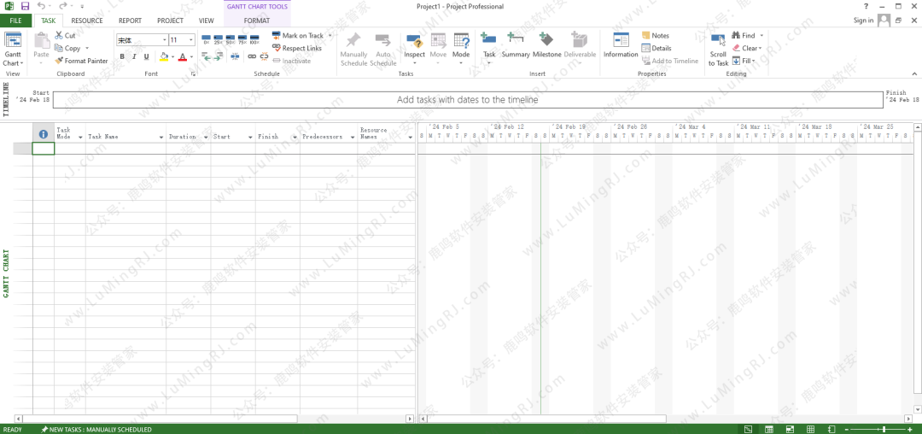Image resolution: width=922 pixels, height=434 pixels.
Task: Switch to the RESOURCE ribbon tab
Action: pyautogui.click(x=87, y=21)
